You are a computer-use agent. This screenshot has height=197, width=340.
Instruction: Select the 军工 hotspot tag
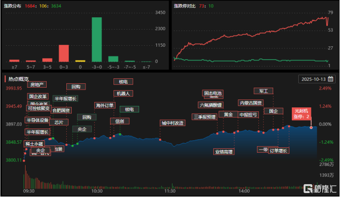coord(263,91)
